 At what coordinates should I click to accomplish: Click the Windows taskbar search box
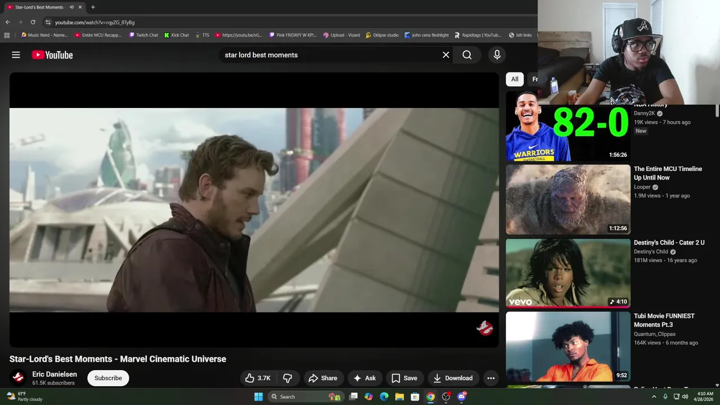click(x=305, y=397)
